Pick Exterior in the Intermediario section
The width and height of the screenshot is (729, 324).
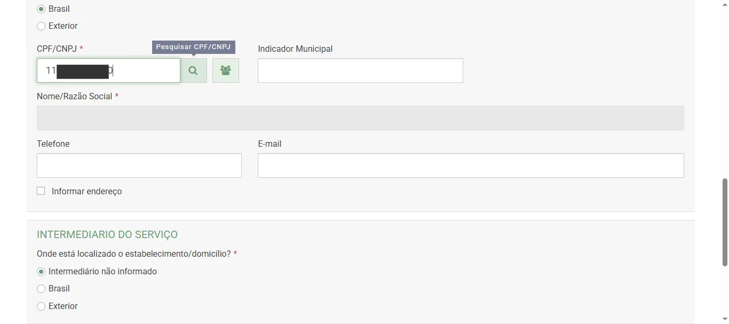click(x=41, y=306)
